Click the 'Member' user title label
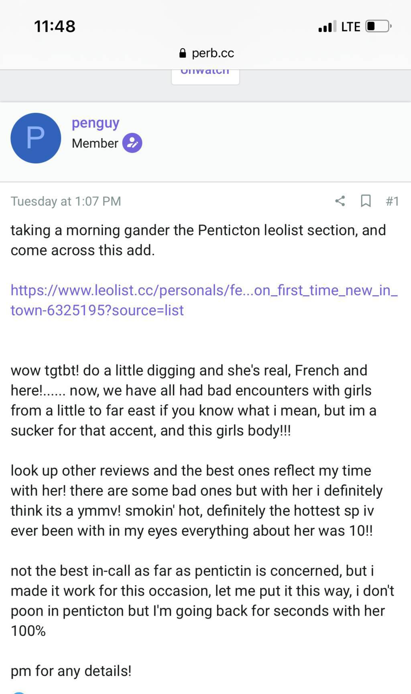This screenshot has width=411, height=694. point(95,143)
